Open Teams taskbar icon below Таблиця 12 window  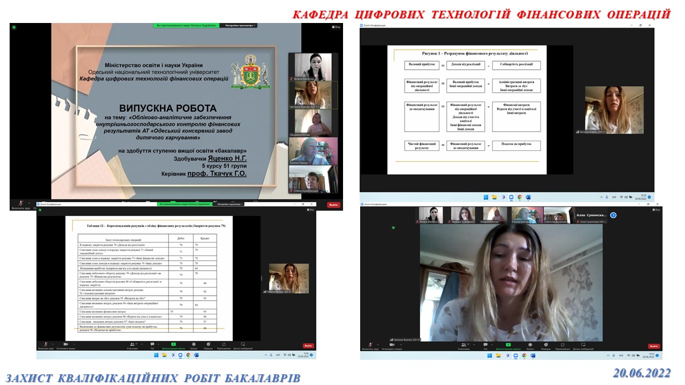tap(172, 355)
